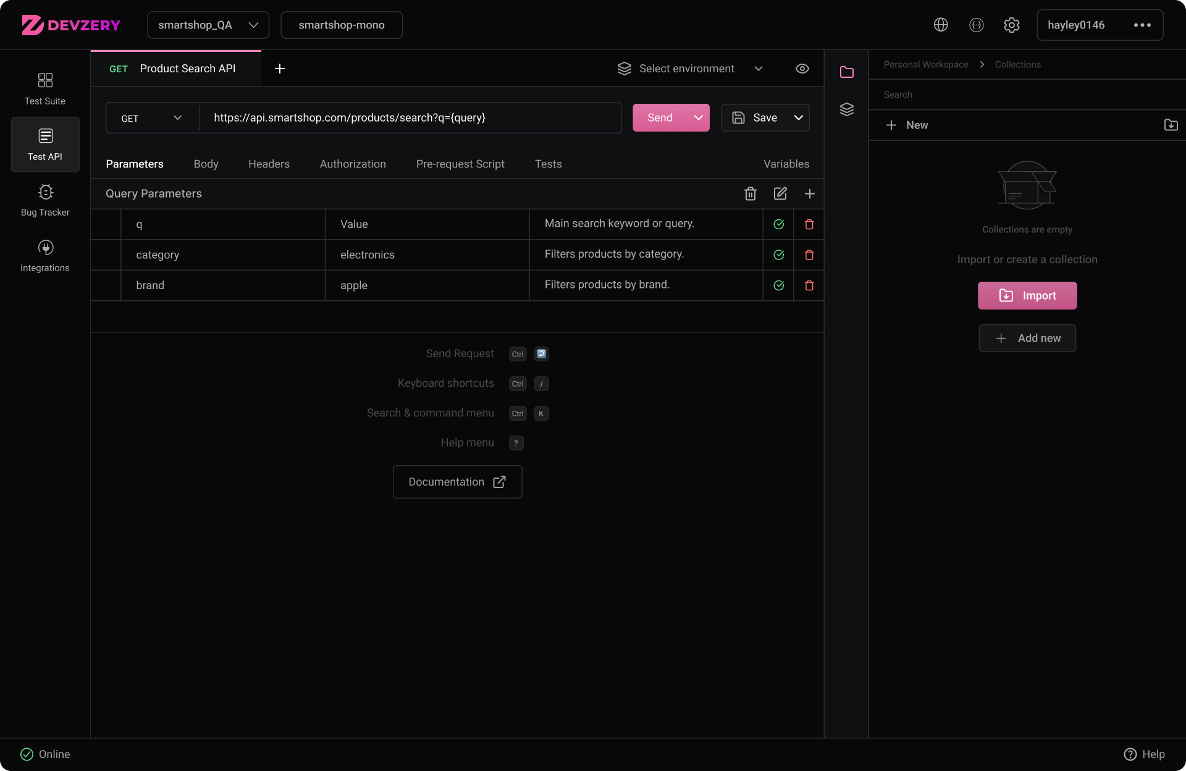1186x771 pixels.
Task: Expand the smartshop_QA project dropdown
Action: [208, 25]
